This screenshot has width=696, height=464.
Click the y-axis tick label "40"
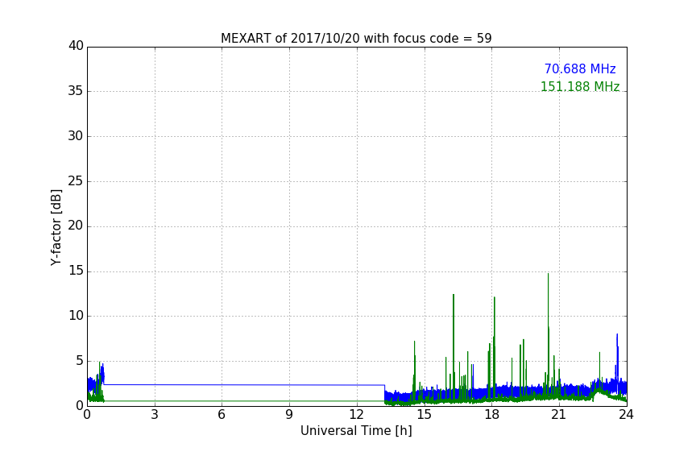76,46
